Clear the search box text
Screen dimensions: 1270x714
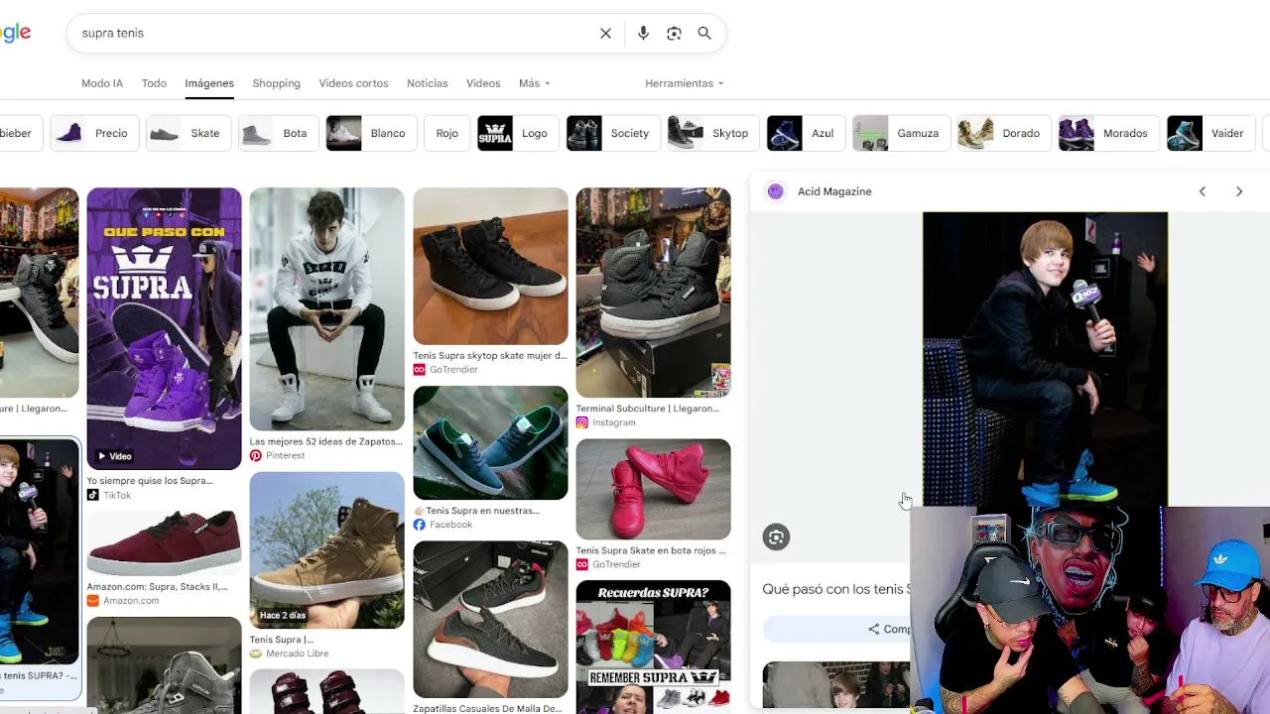605,34
